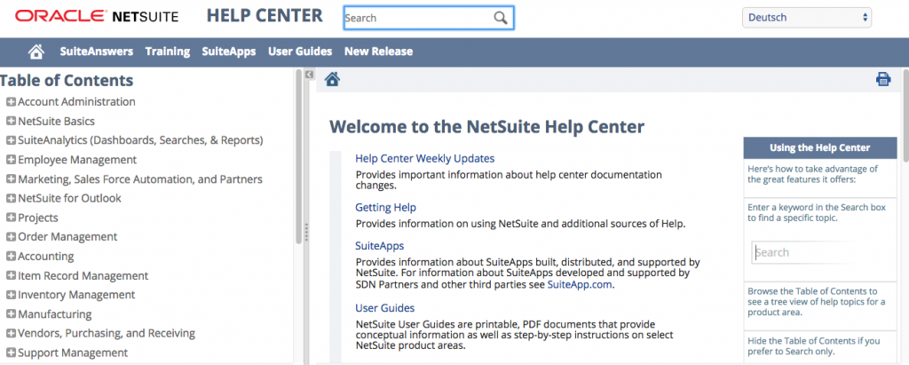The image size is (909, 365).
Task: Open the SuiteAnswers menu item
Action: click(x=96, y=52)
